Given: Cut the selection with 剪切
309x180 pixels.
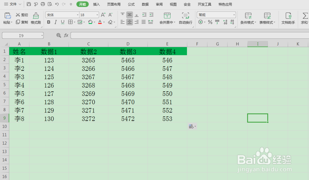Looking at the screenshot, I should [22, 15].
